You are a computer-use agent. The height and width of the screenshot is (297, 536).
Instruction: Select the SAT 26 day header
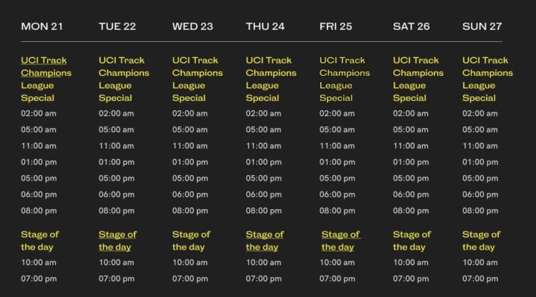click(x=411, y=26)
